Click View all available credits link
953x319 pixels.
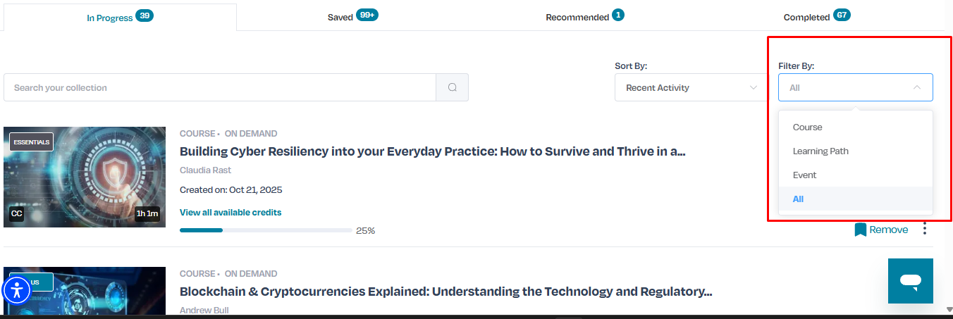[x=230, y=213]
